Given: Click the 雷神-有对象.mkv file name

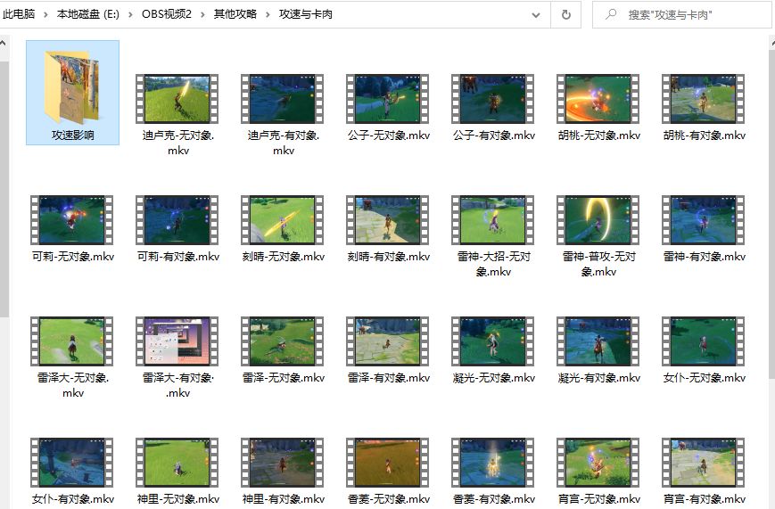Looking at the screenshot, I should pos(705,257).
